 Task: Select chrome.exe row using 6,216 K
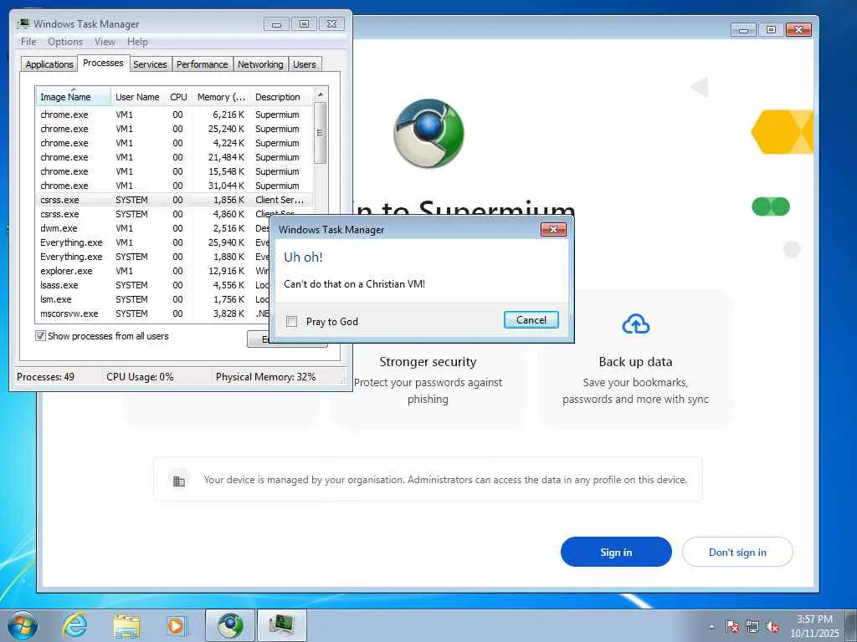[x=174, y=115]
